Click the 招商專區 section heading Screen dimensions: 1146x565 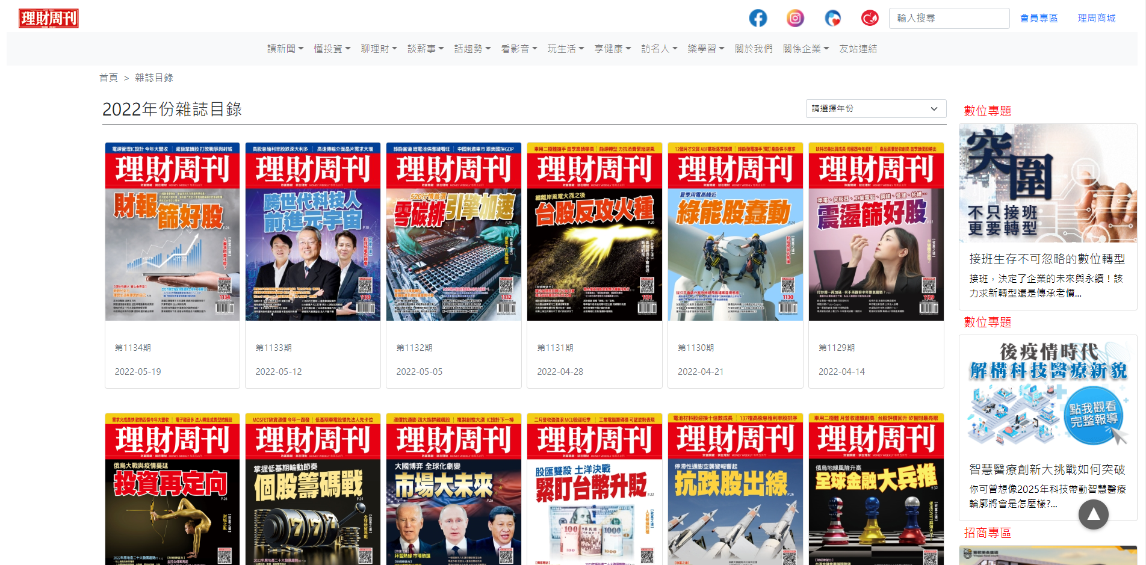[x=988, y=533]
